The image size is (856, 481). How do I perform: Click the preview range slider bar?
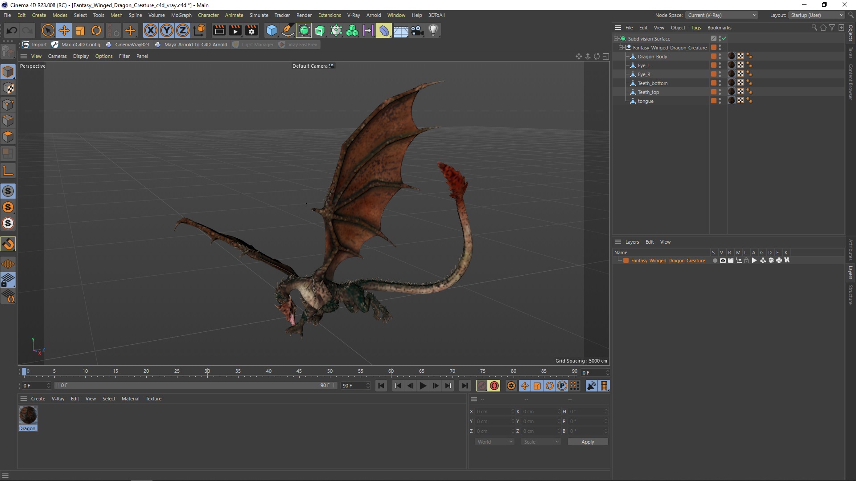[196, 385]
